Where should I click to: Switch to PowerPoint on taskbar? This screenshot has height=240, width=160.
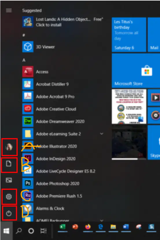75,227
